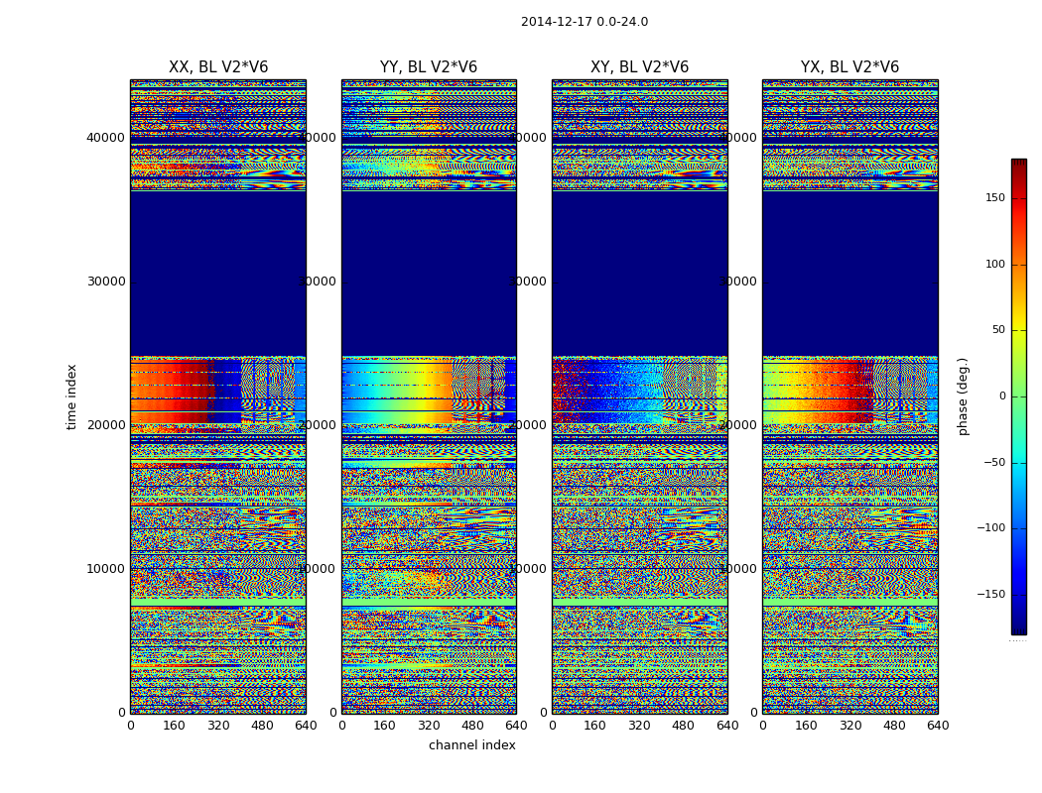
Task: Click the colorbar tick label 0
Action: pos(1002,396)
